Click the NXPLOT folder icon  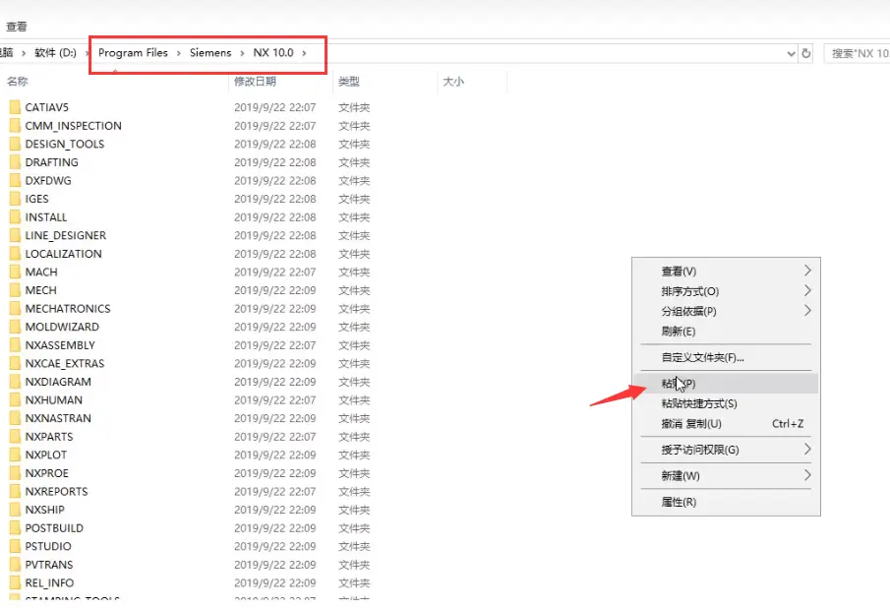pyautogui.click(x=16, y=455)
